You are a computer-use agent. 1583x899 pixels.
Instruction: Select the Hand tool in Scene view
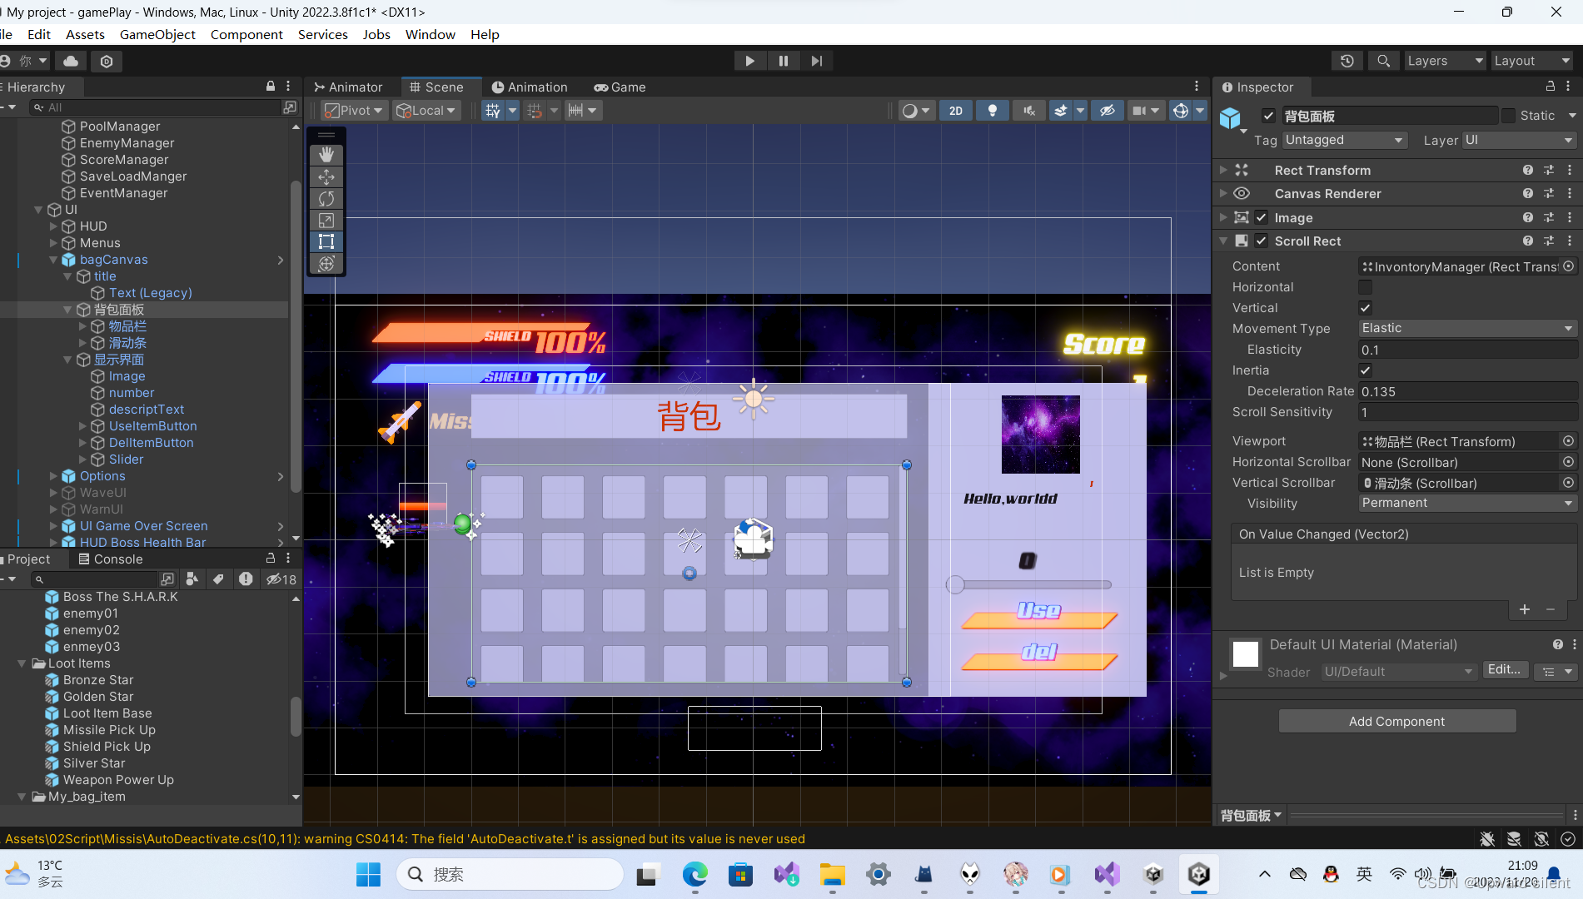326,154
